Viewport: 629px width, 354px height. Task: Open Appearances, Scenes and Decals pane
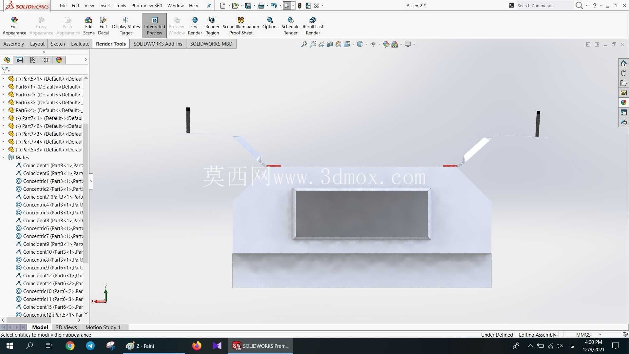pos(623,103)
